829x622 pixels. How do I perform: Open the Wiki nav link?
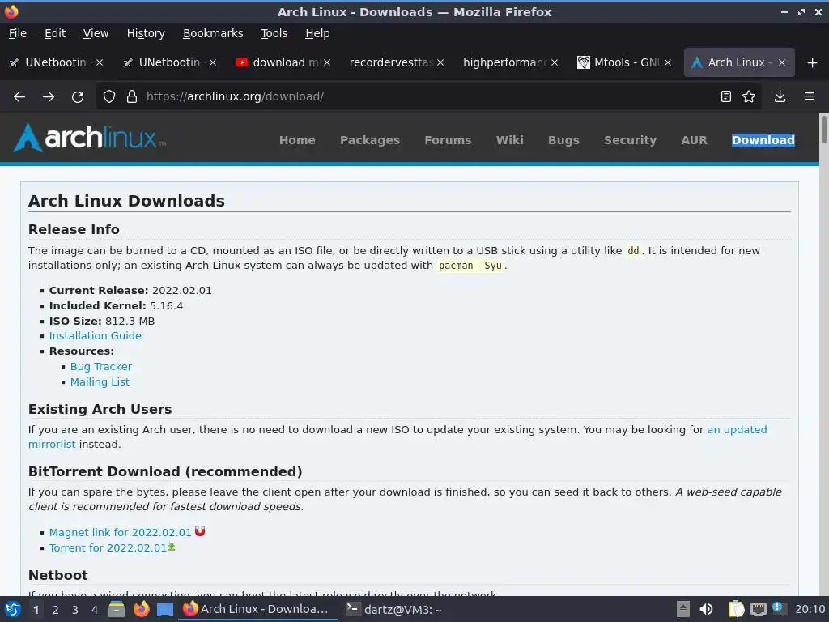510,140
